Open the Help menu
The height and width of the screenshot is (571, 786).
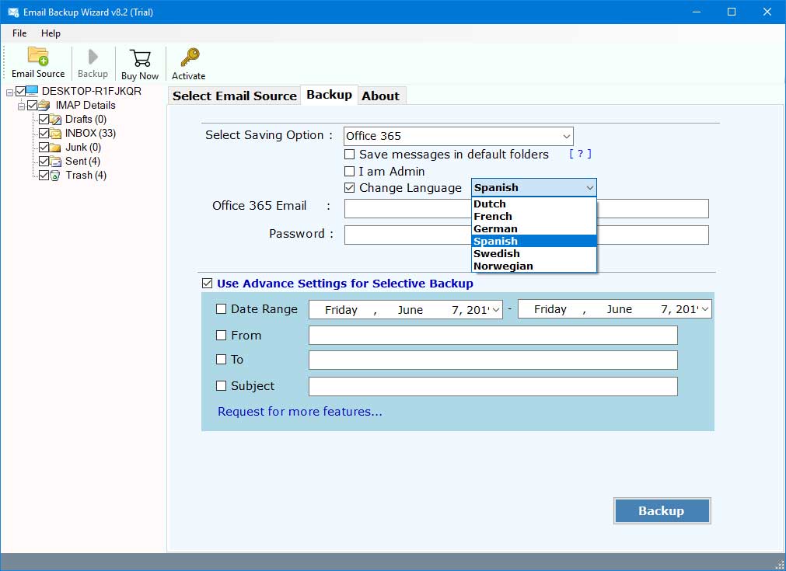click(51, 33)
